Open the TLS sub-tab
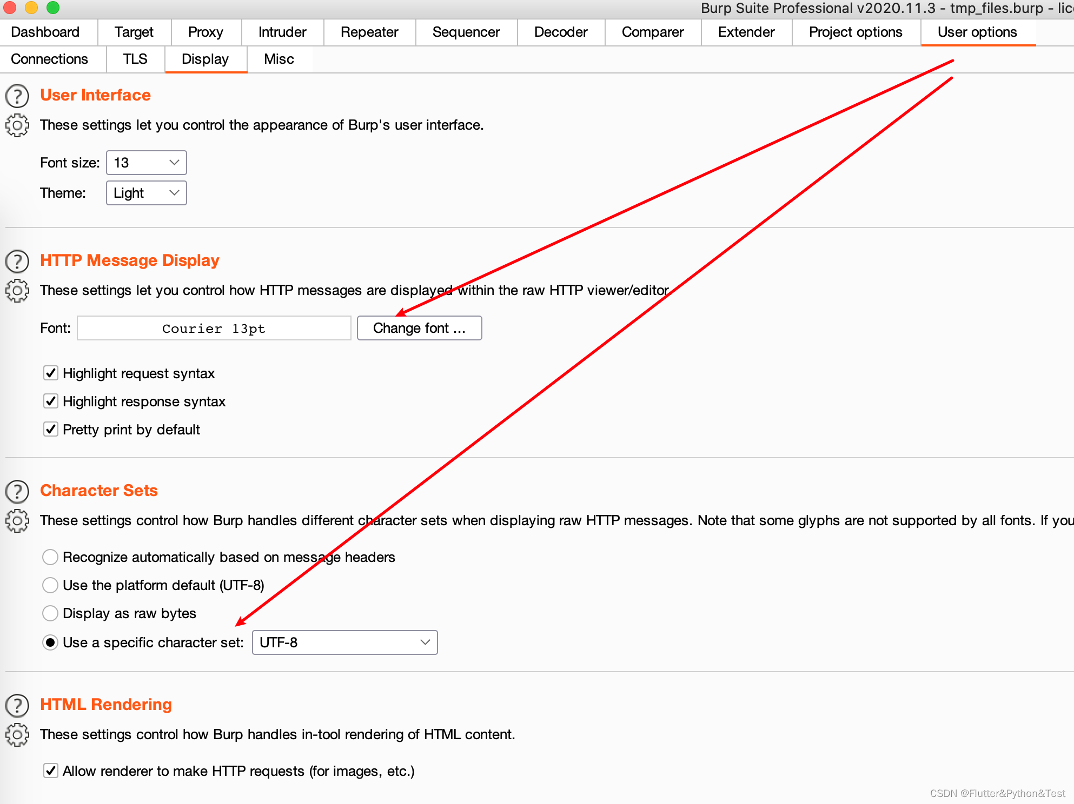This screenshot has width=1074, height=804. point(135,59)
